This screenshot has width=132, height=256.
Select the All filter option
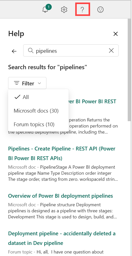pos(38,97)
